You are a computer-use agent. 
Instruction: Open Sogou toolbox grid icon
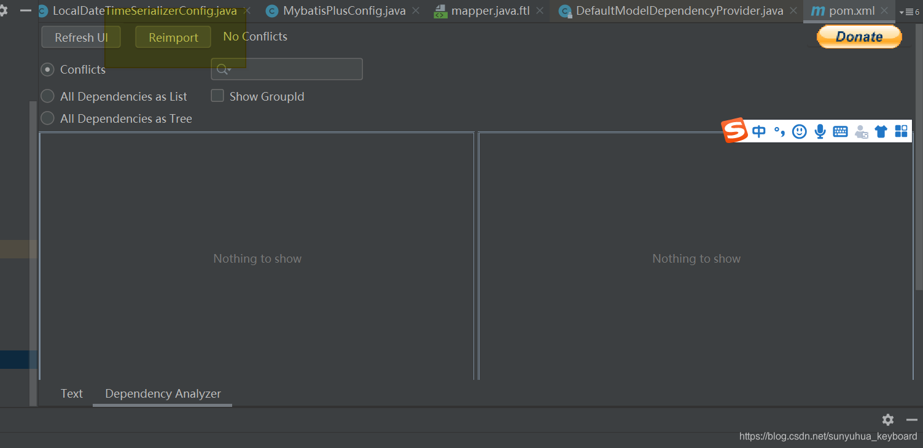(x=901, y=131)
